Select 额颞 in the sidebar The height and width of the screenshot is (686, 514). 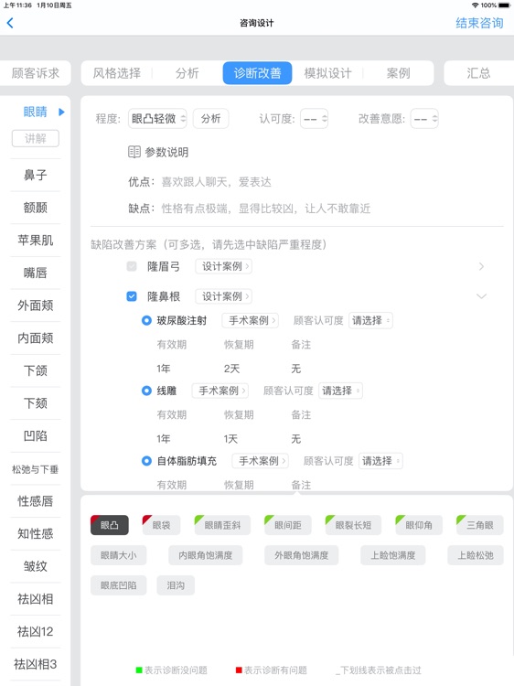click(36, 208)
